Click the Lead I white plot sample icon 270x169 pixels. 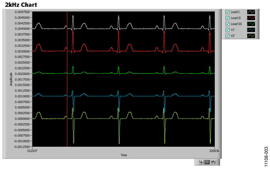pos(250,12)
